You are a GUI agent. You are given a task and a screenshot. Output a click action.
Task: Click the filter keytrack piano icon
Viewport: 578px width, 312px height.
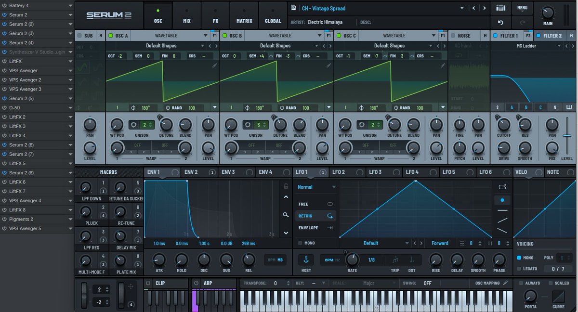(569, 107)
